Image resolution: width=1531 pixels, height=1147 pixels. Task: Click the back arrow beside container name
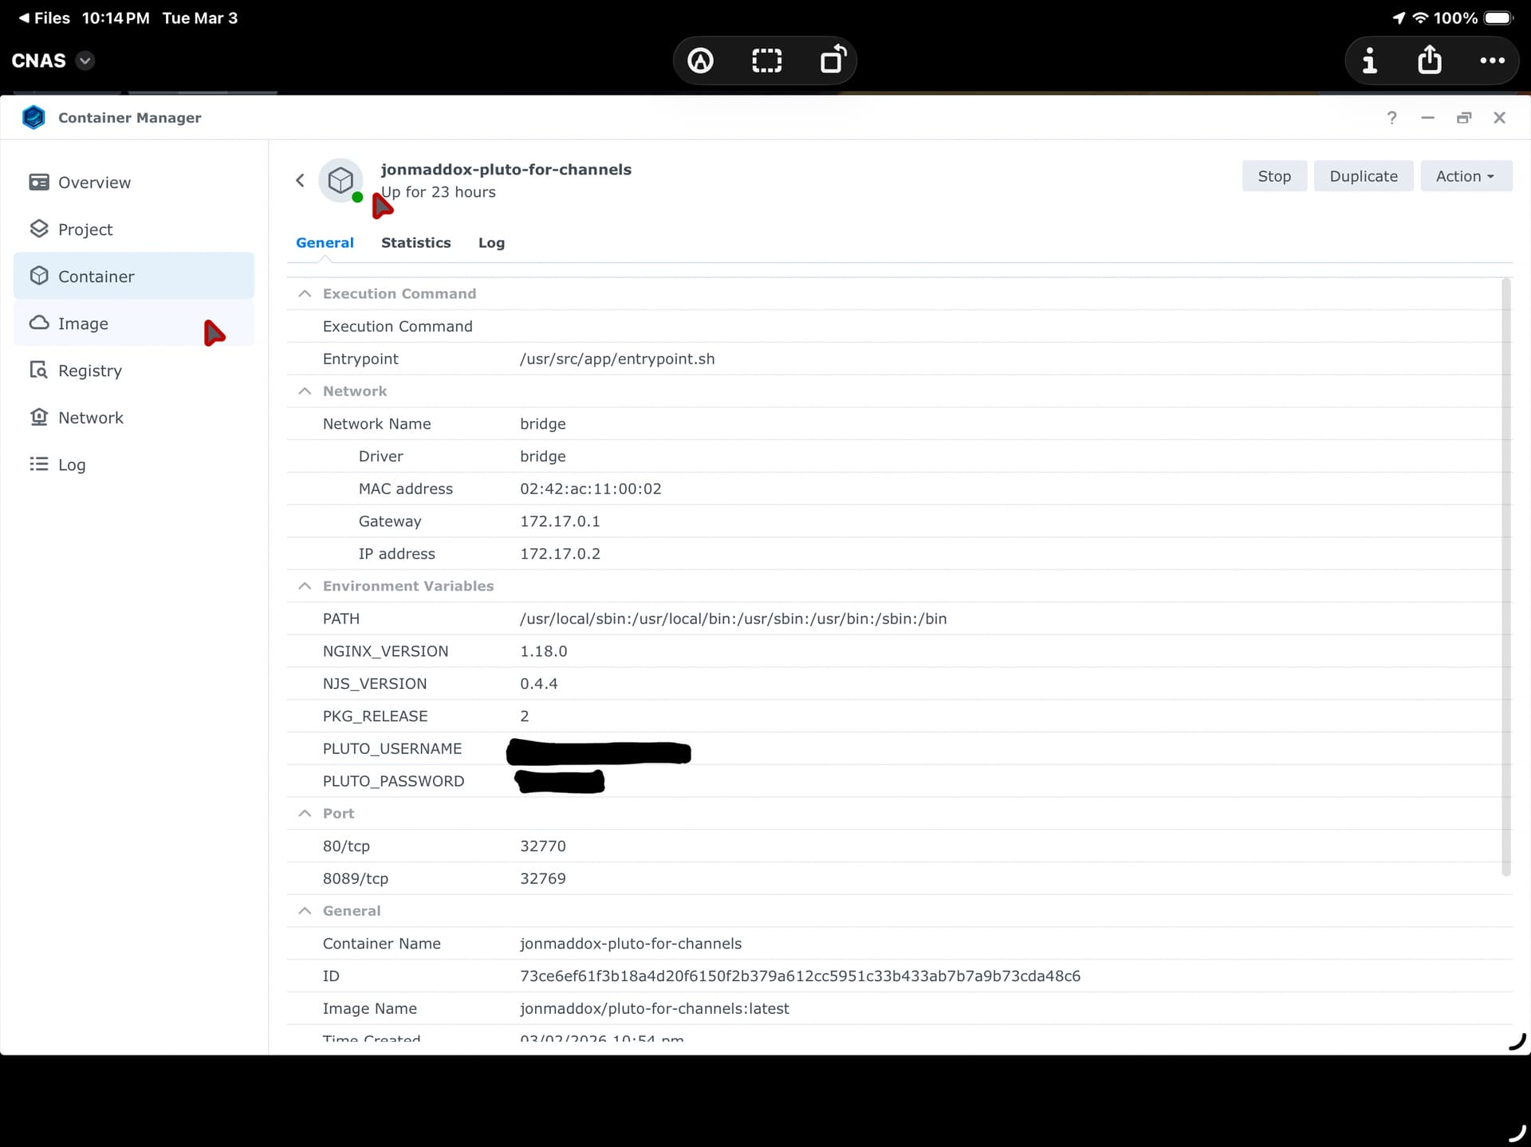300,181
